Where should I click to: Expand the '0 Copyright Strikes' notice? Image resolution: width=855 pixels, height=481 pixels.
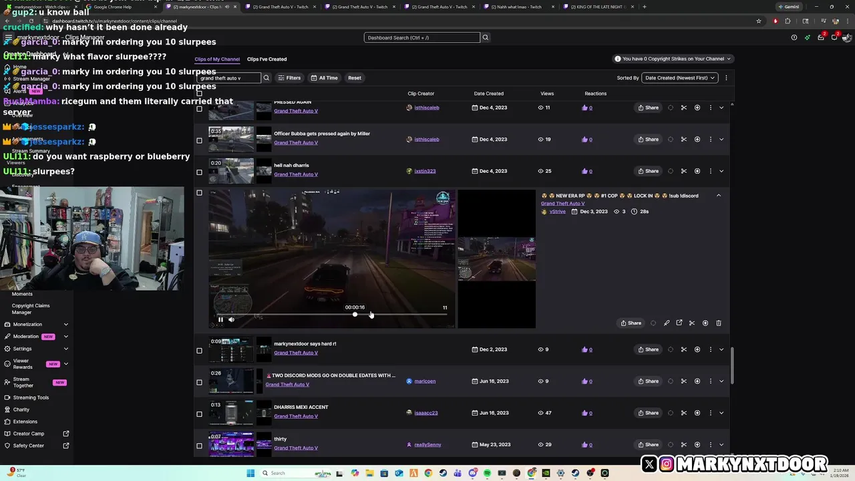(x=673, y=59)
